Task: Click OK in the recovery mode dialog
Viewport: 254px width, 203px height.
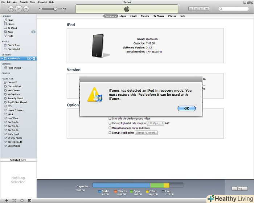Action: (187, 108)
